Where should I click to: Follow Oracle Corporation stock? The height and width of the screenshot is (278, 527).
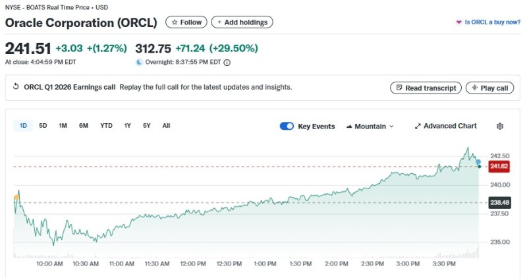tap(186, 22)
